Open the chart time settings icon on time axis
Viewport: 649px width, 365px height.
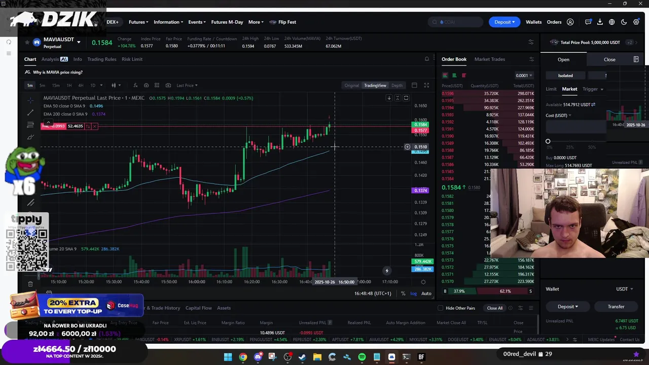[x=423, y=282]
